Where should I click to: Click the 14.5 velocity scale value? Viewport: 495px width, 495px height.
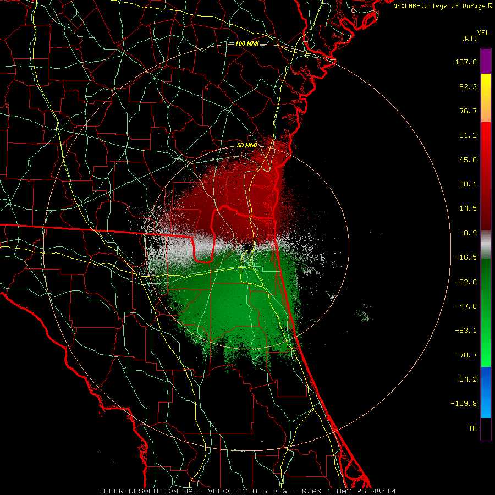tap(468, 208)
